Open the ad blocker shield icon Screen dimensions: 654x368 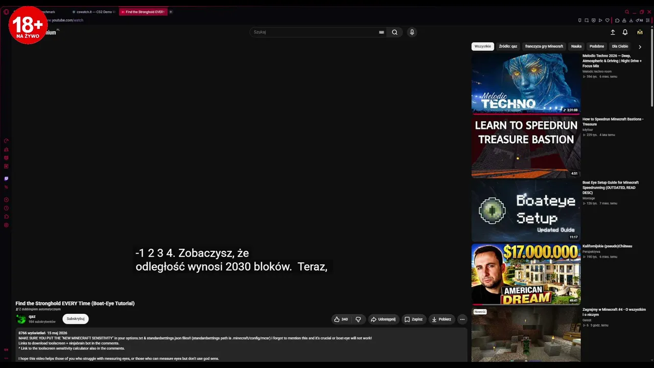click(x=593, y=20)
